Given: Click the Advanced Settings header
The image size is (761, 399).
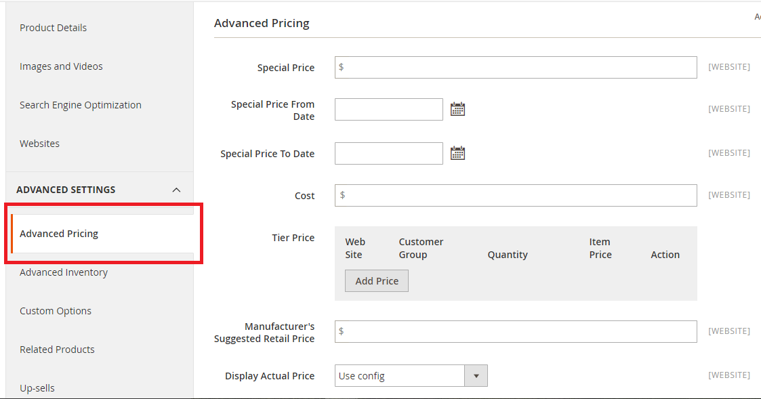Looking at the screenshot, I should click(66, 190).
